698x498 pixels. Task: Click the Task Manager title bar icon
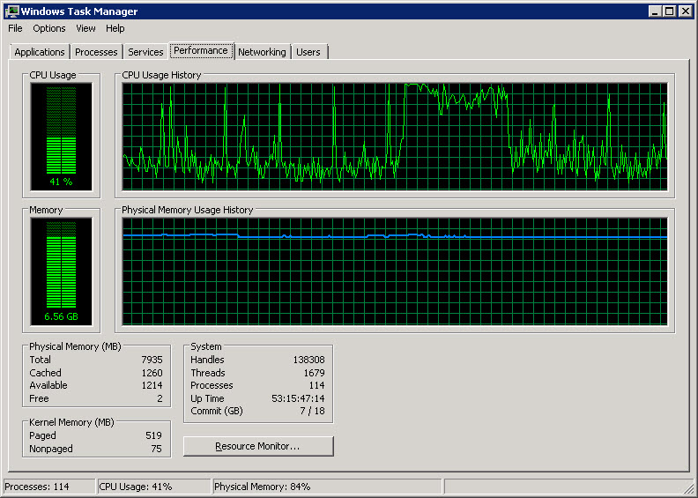point(12,11)
